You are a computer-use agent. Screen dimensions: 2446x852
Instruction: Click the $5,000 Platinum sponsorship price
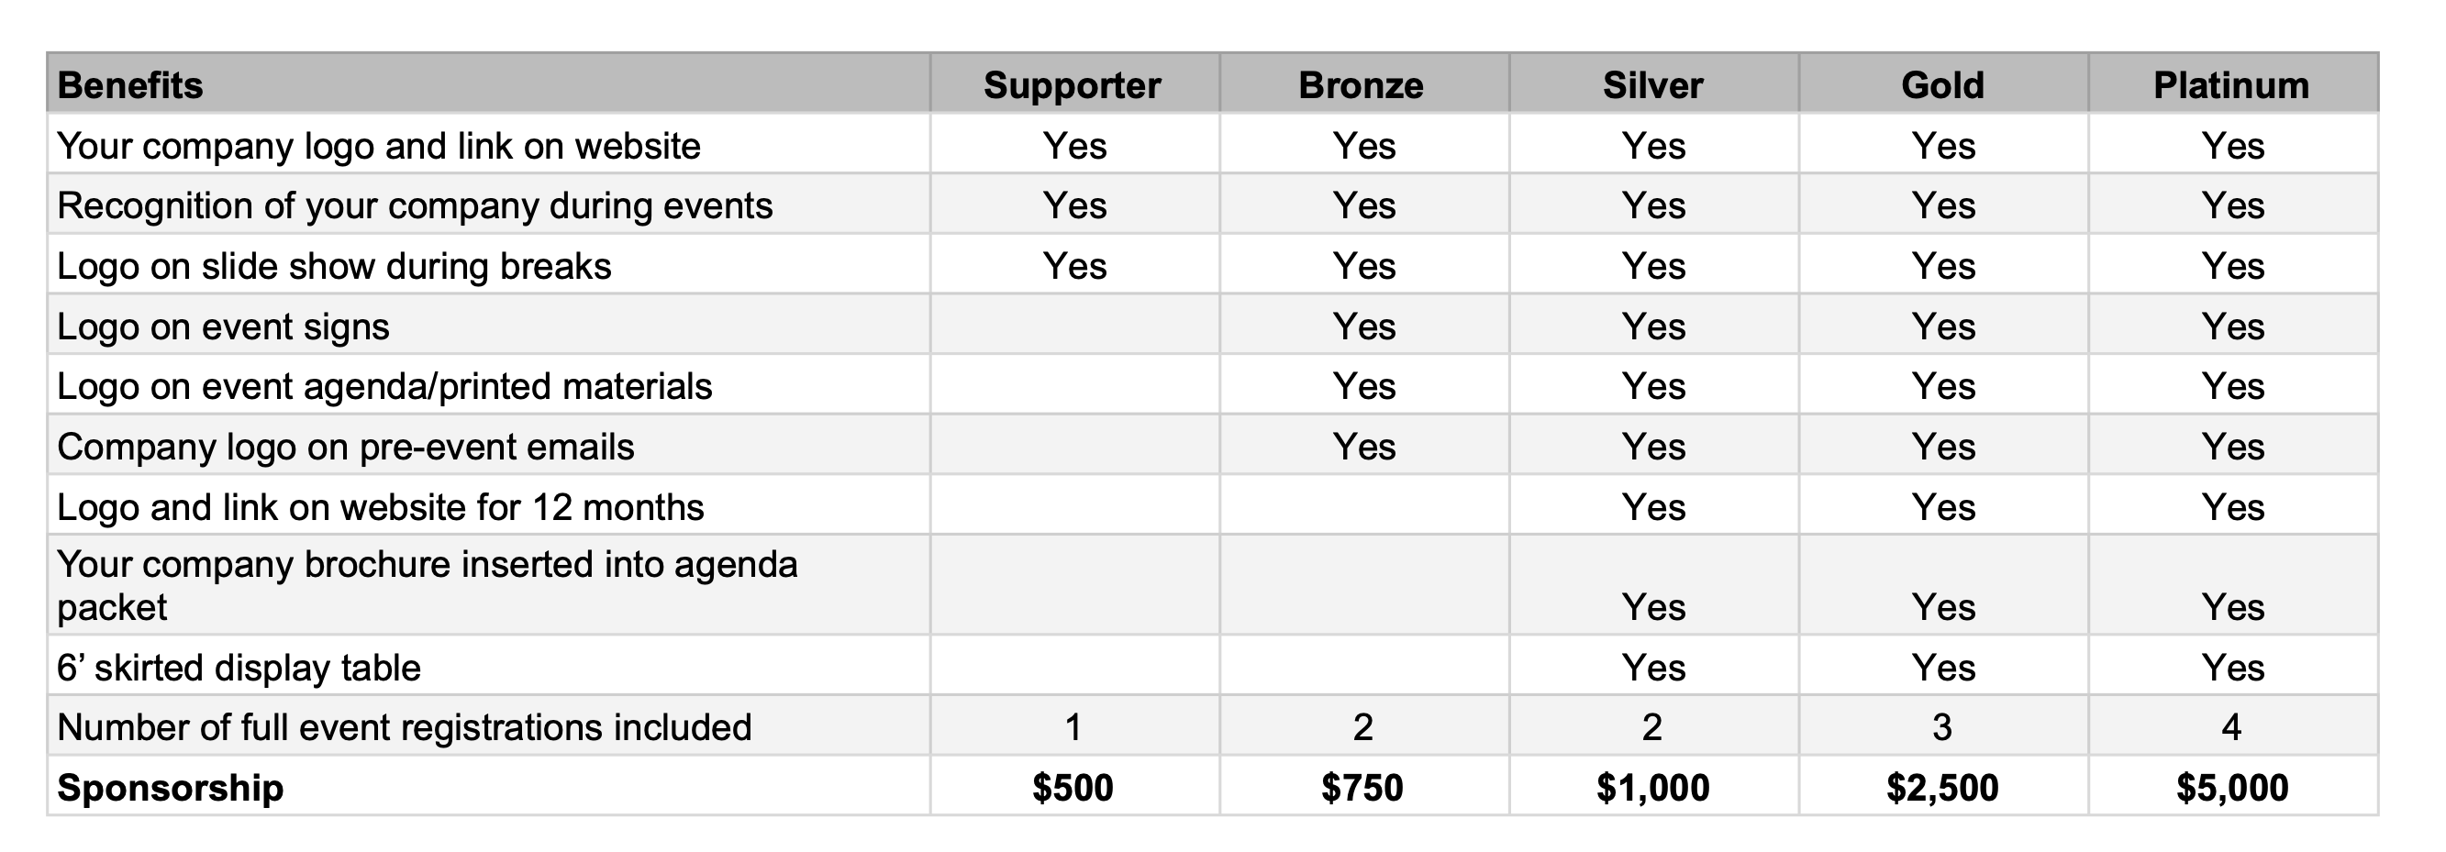[2231, 788]
